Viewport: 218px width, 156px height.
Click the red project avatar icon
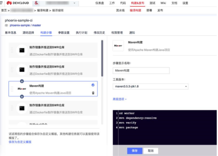pos(36,3)
